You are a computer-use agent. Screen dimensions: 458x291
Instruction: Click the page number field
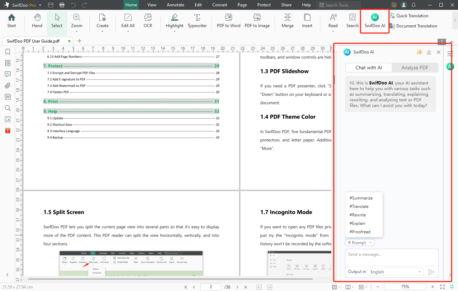[211, 287]
